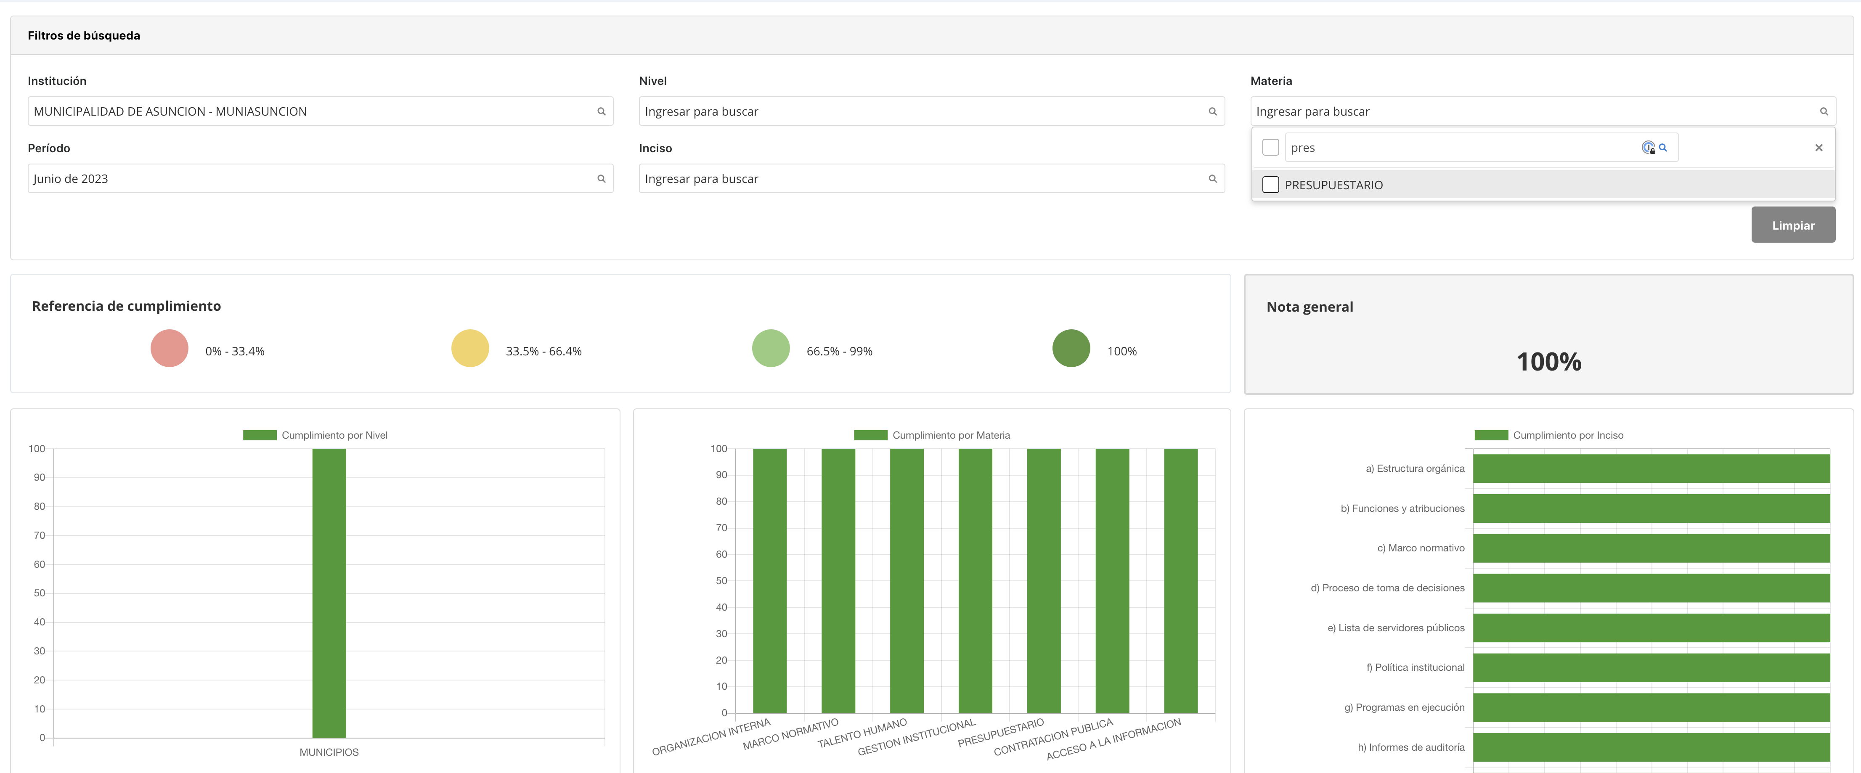
Task: Toggle the Cumplimiento por Nivel legend box
Action: (260, 435)
